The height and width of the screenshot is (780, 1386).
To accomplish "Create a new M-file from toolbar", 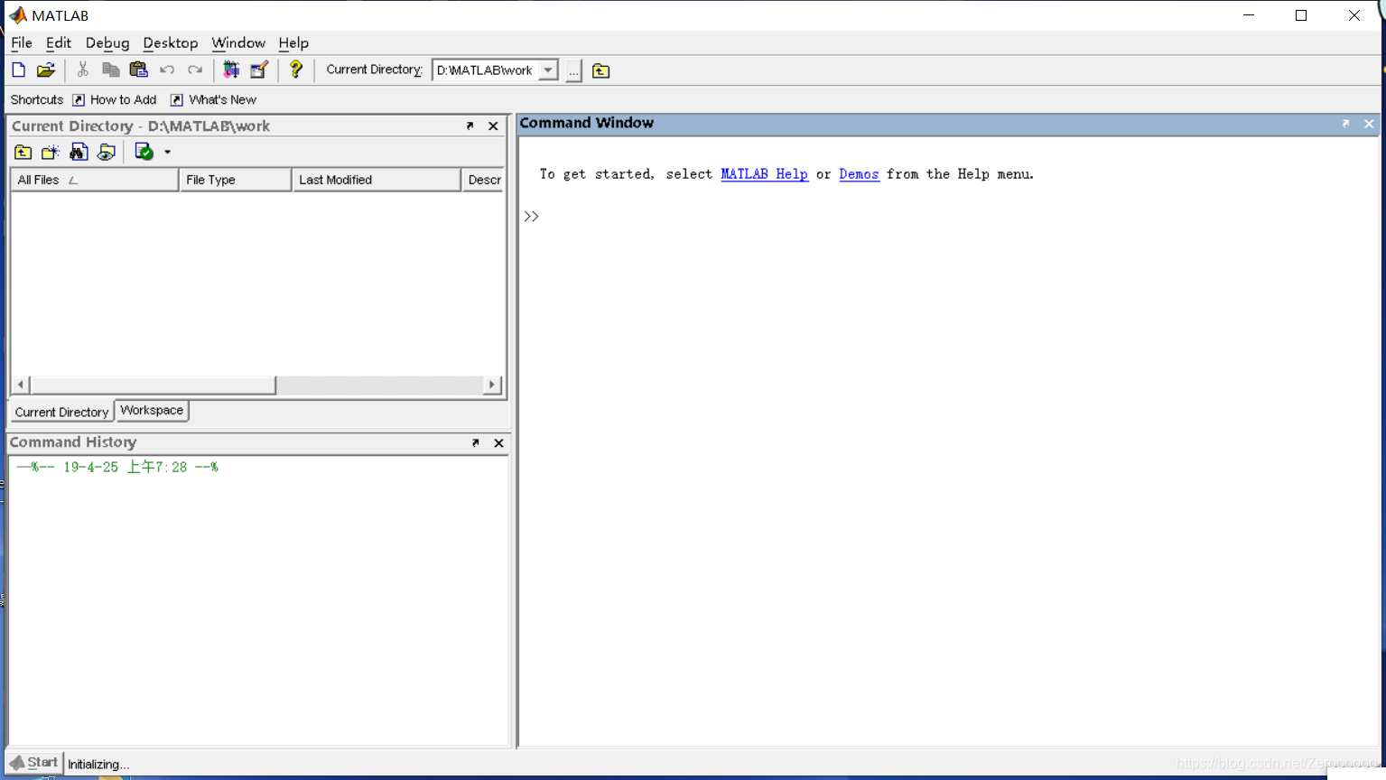I will click(19, 70).
